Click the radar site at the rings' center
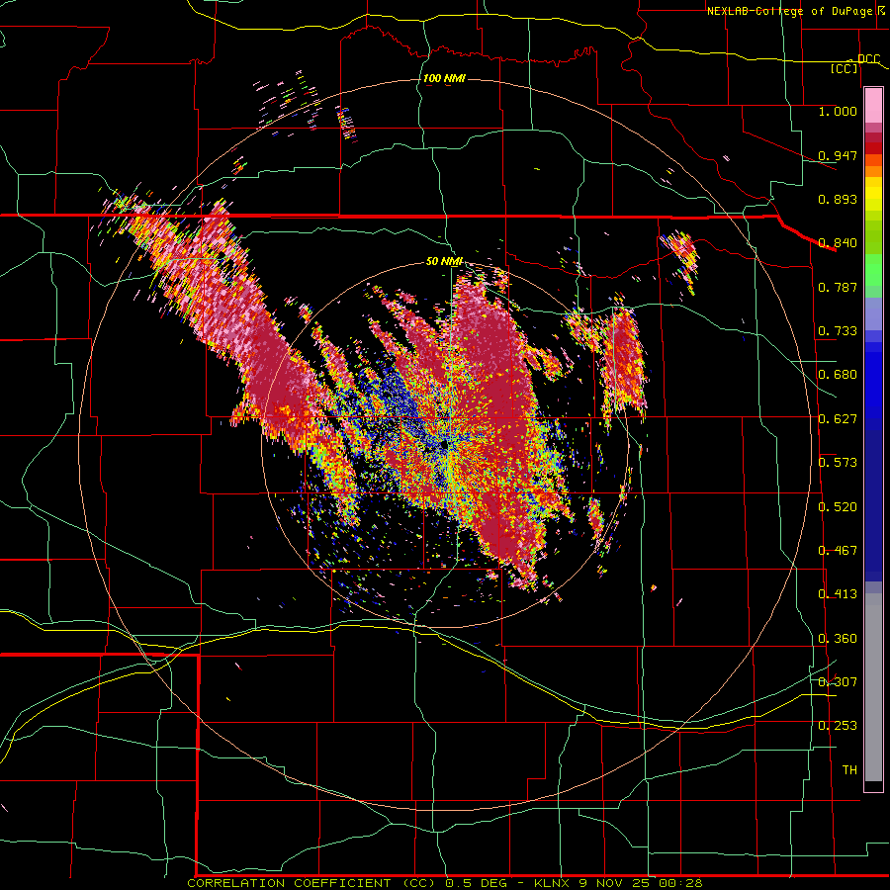 click(x=444, y=444)
